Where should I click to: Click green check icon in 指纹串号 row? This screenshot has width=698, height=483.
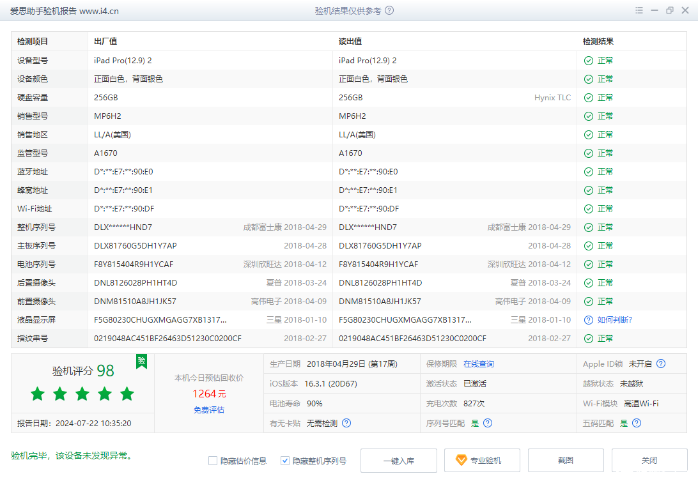(589, 339)
